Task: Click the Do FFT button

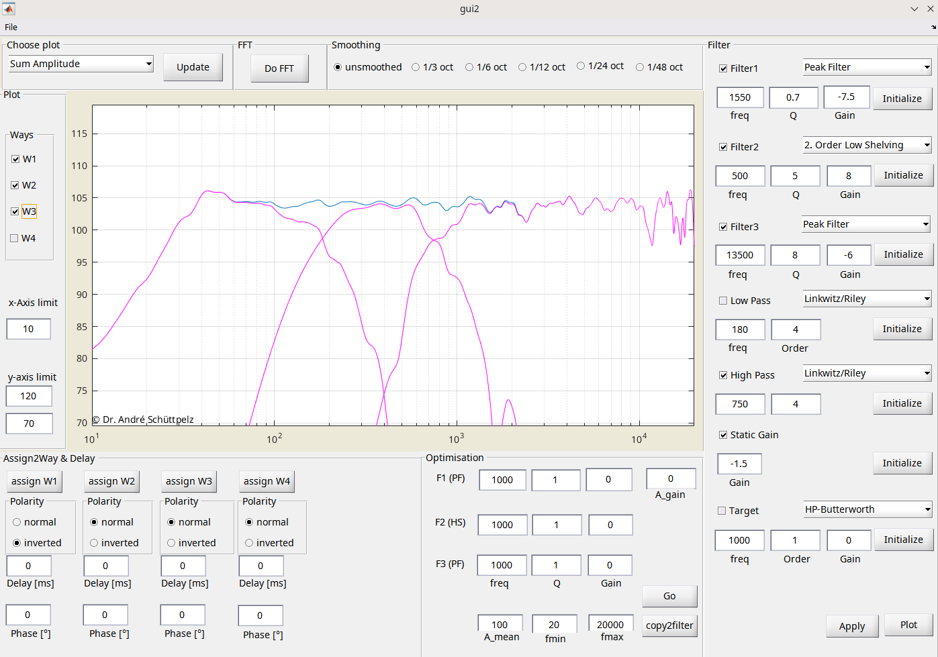Action: pos(279,68)
